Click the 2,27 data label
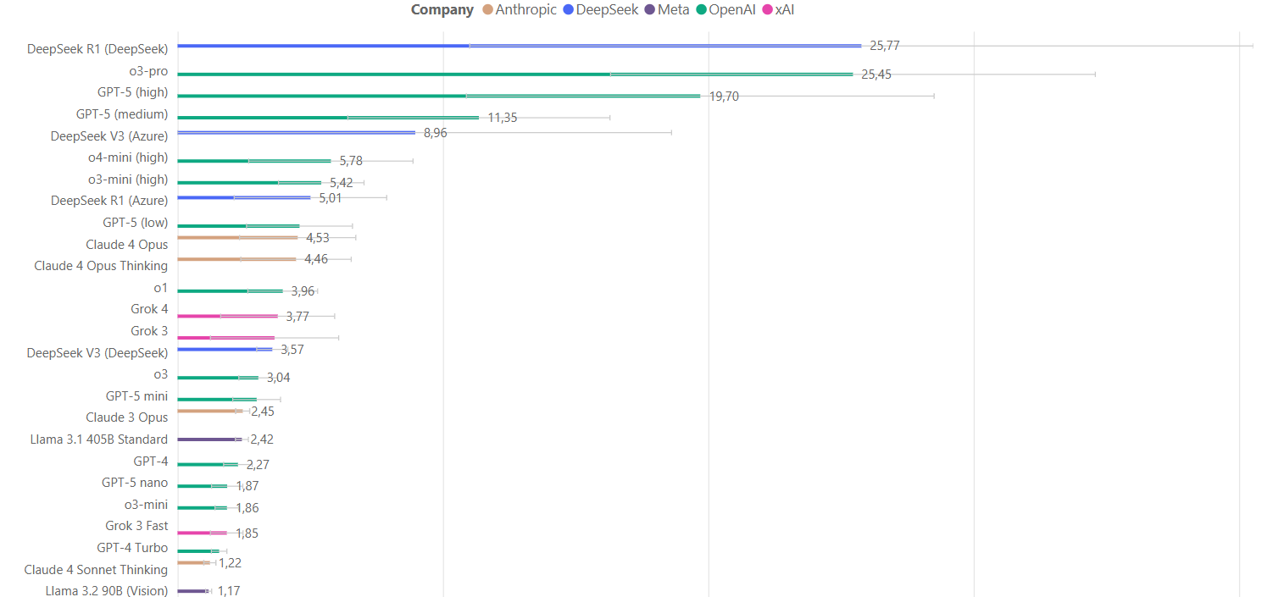 pyautogui.click(x=258, y=465)
